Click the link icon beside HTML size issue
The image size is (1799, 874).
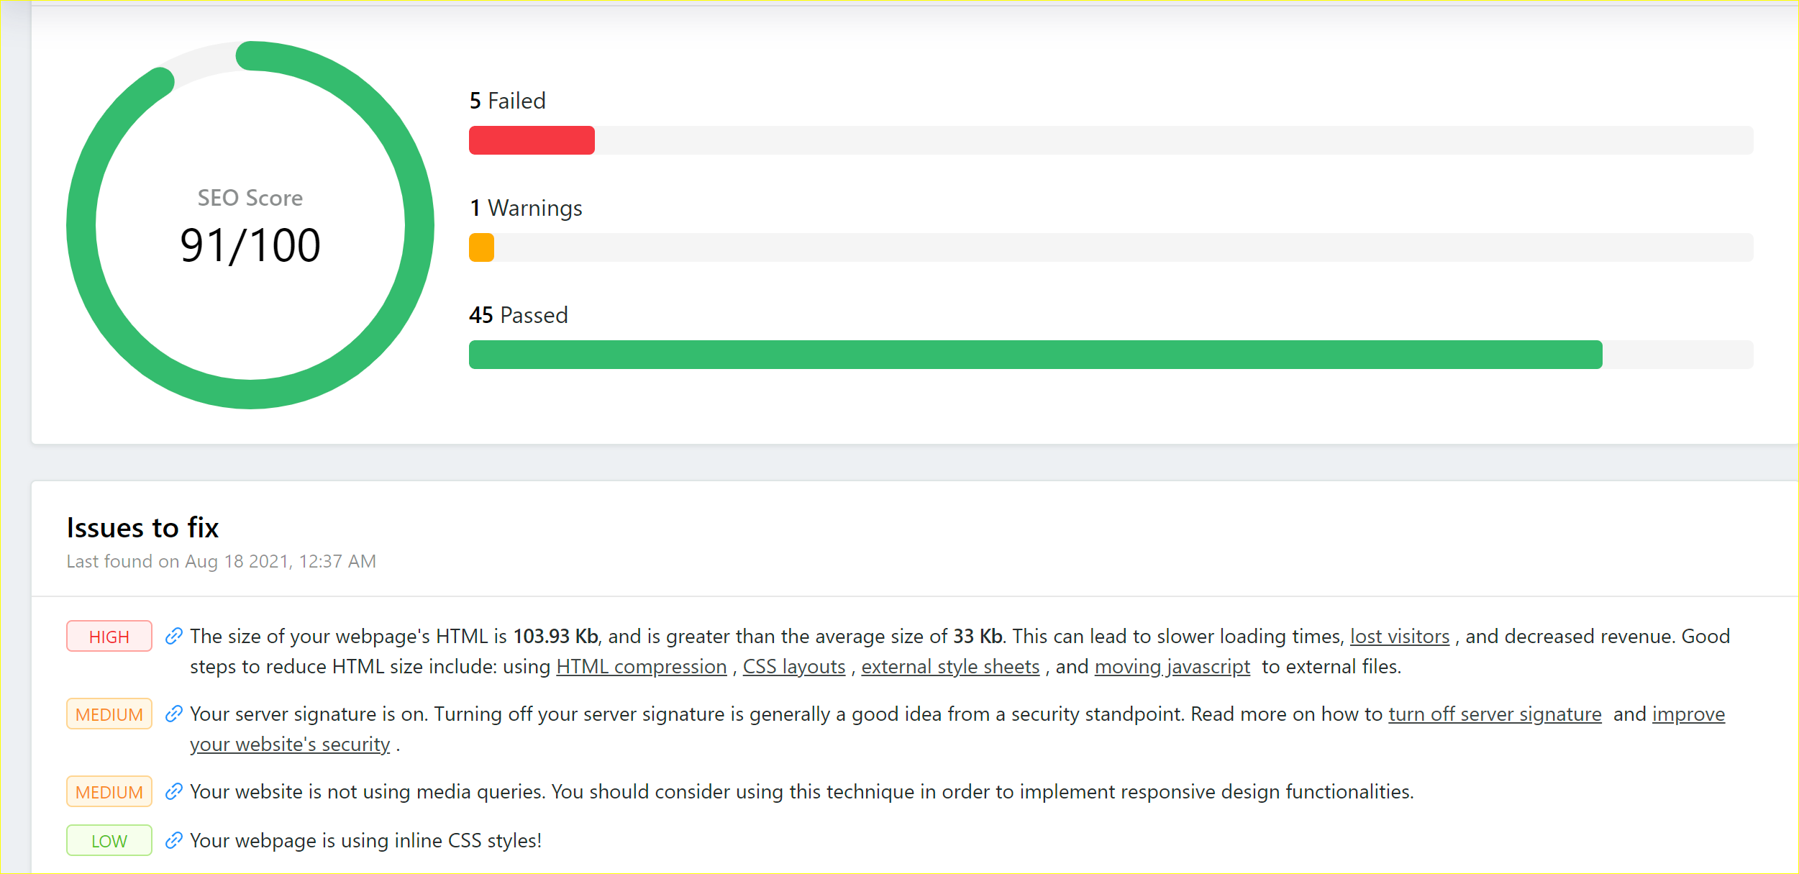[x=173, y=636]
